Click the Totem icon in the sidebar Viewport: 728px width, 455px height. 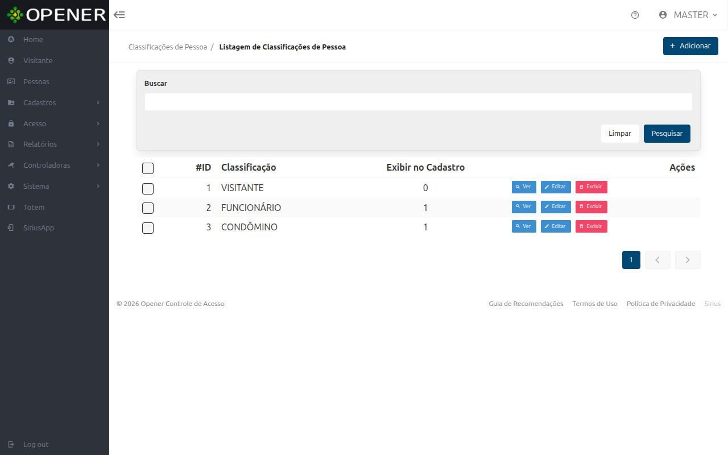(11, 208)
